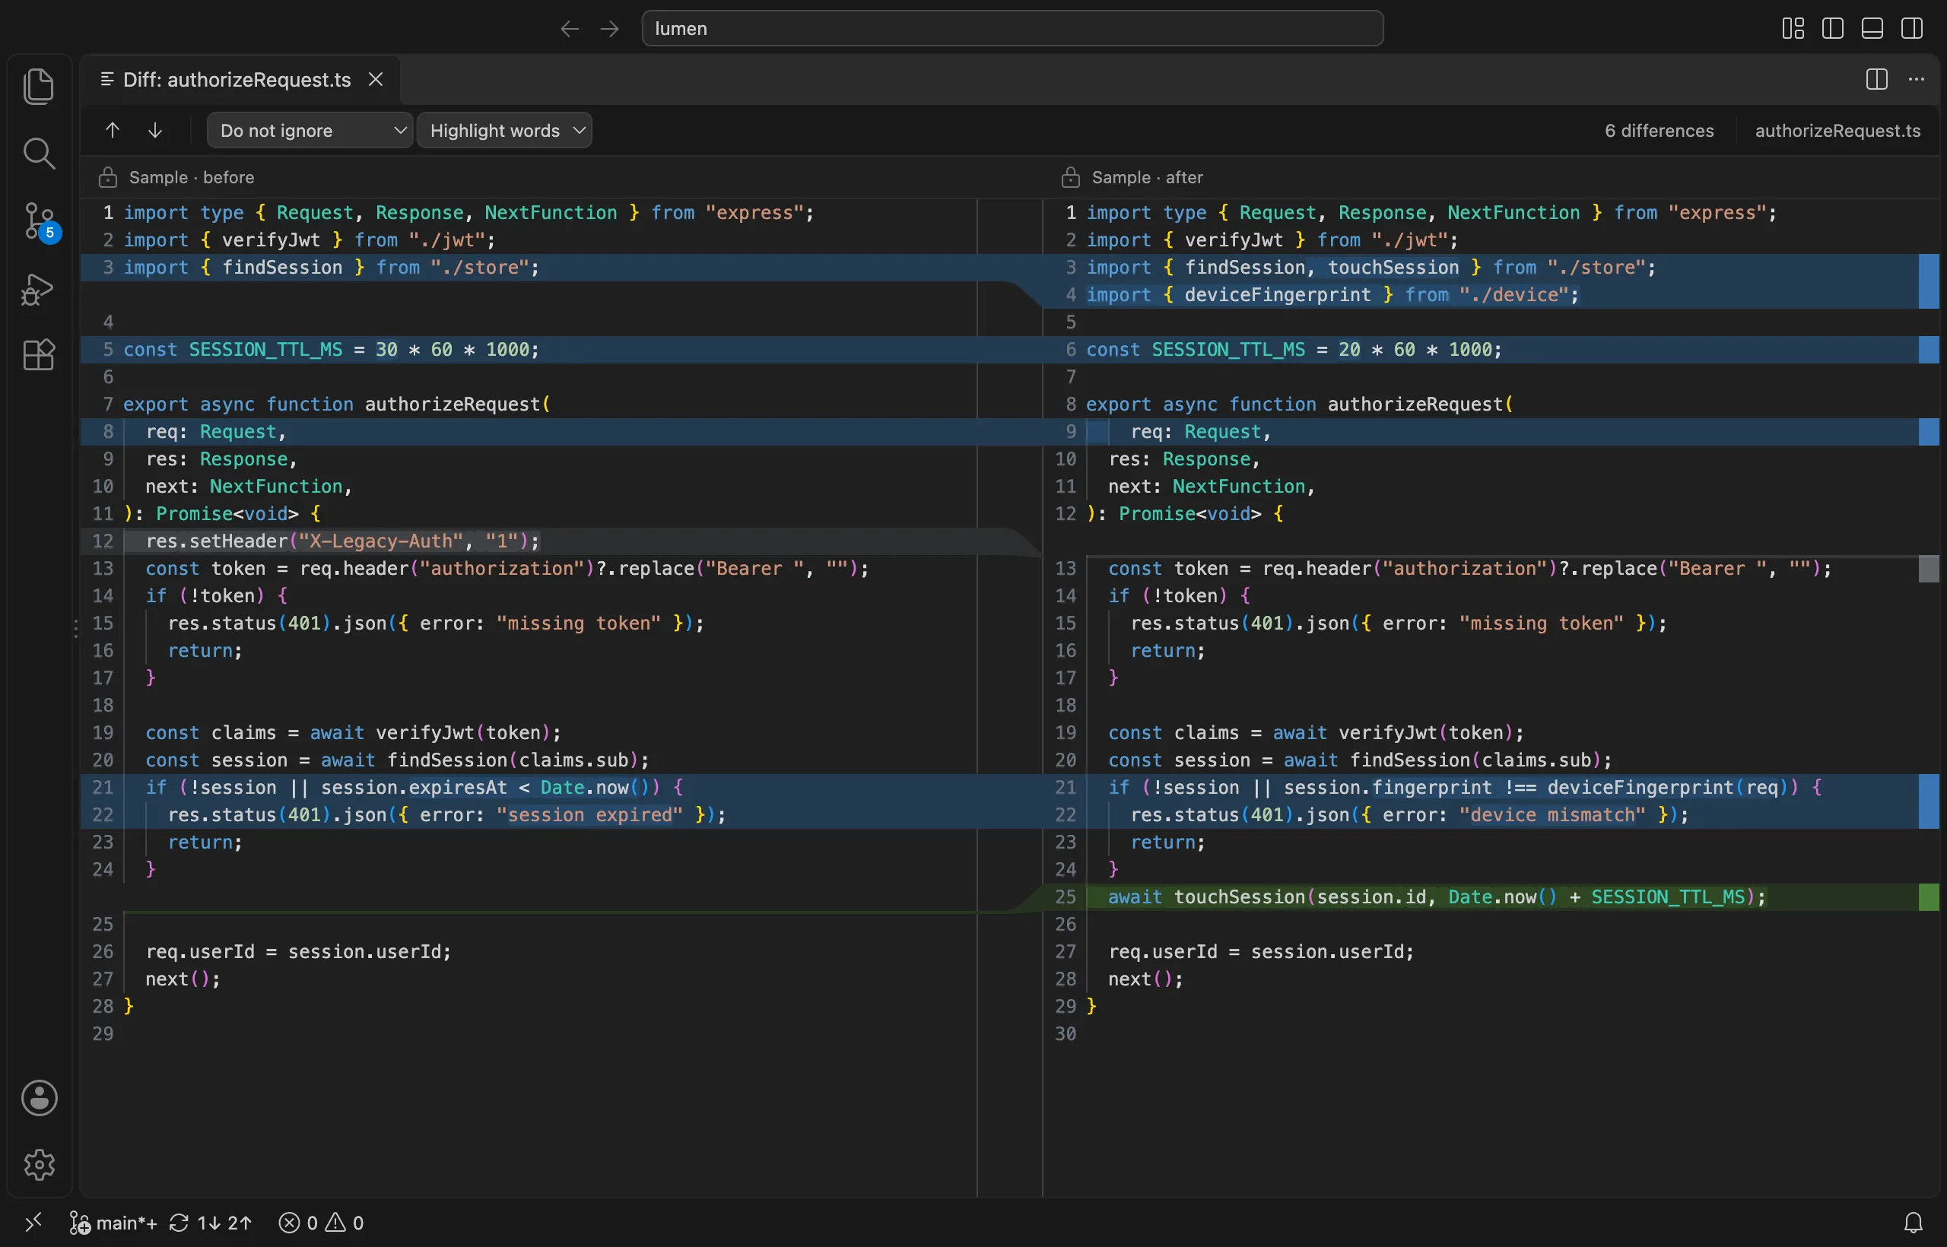Click the '6 differences' label
The width and height of the screenshot is (1947, 1247).
pos(1660,130)
